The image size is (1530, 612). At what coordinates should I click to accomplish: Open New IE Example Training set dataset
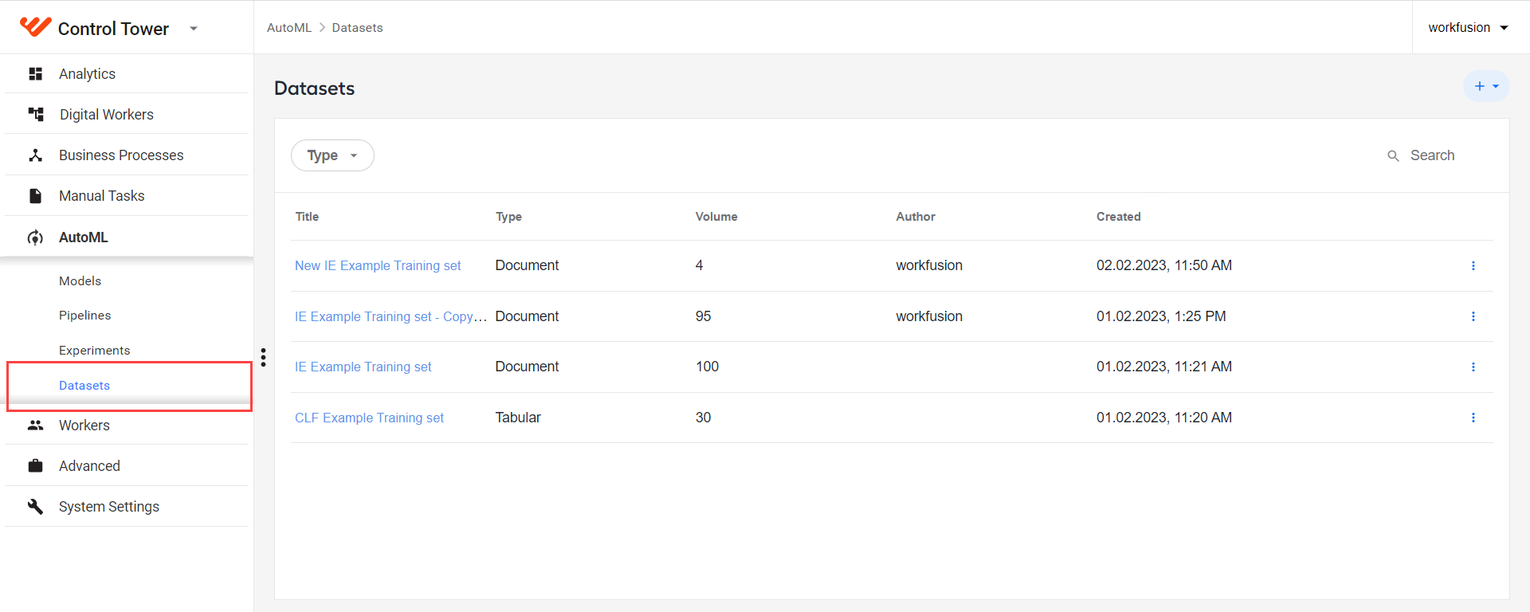[378, 266]
